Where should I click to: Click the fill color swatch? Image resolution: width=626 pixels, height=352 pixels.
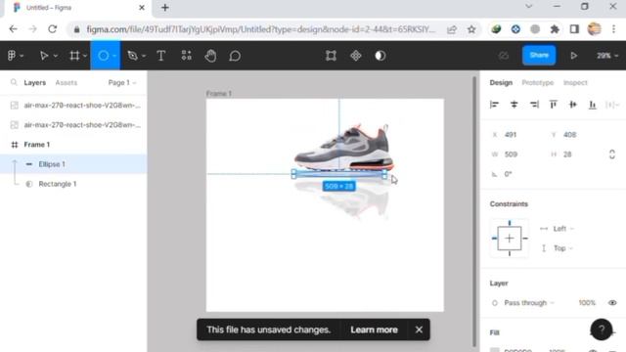(495, 350)
